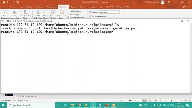
Task: Switch to the Design tab
Action: (x=29, y=7)
